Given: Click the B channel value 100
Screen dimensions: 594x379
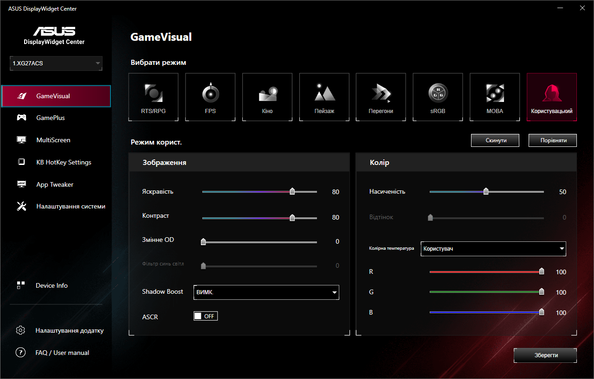Looking at the screenshot, I should click(561, 313).
